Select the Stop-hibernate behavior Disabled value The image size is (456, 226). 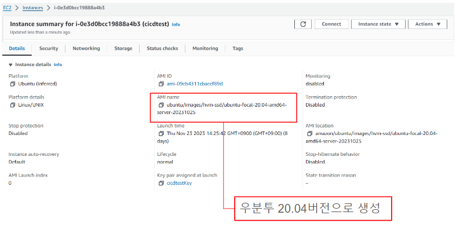(315, 162)
